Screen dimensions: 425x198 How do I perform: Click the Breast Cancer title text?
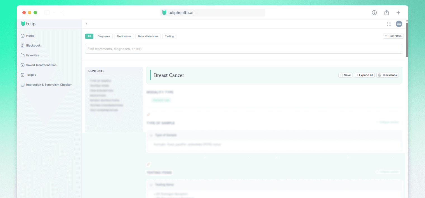point(169,75)
